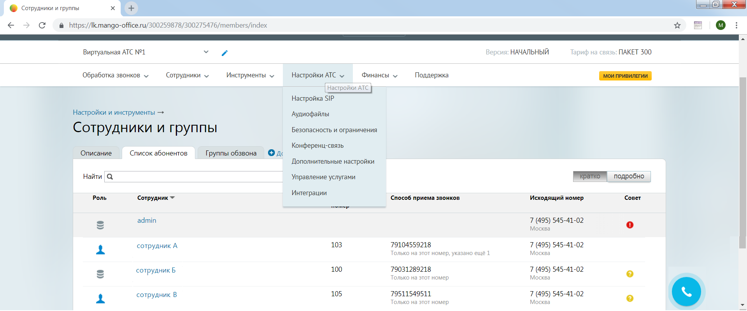Viewport: 747px width, 311px height.
Task: Open the Настройки и инструменты breadcrumb link
Action: point(114,112)
